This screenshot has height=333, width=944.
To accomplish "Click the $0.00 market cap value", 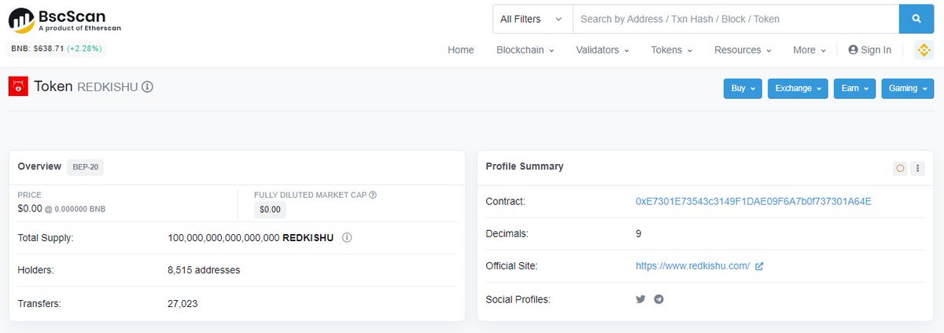I will pyautogui.click(x=270, y=210).
